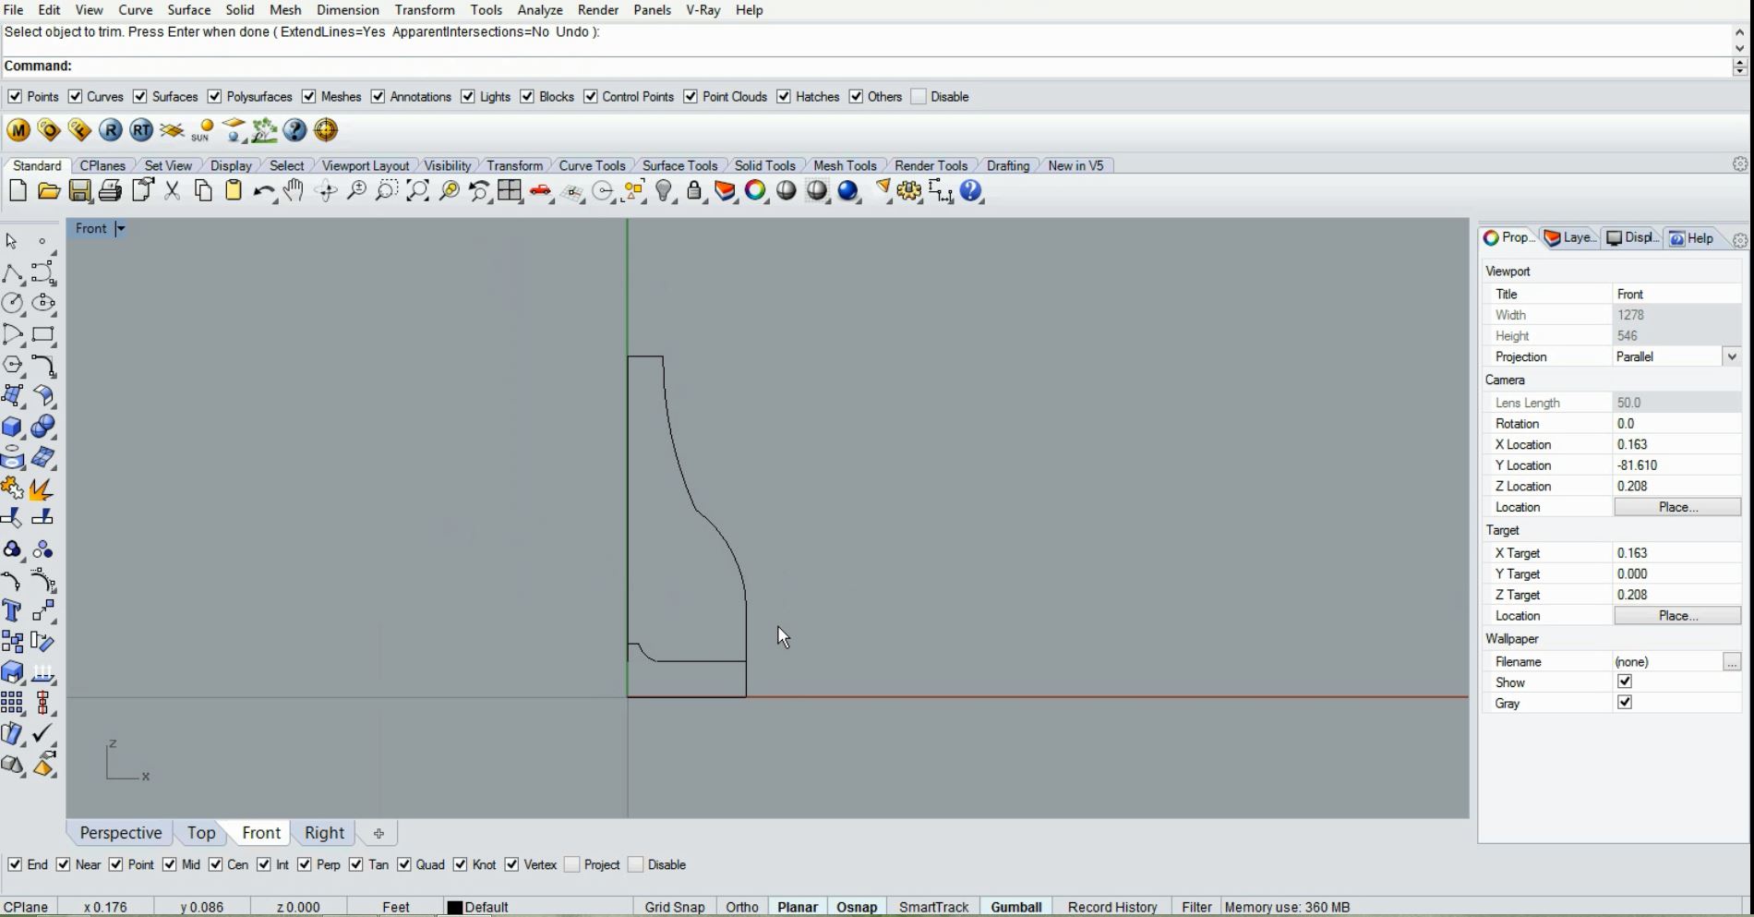Viewport: 1754px width, 917px height.
Task: Click the padlock Lock objects icon
Action: coord(695,191)
